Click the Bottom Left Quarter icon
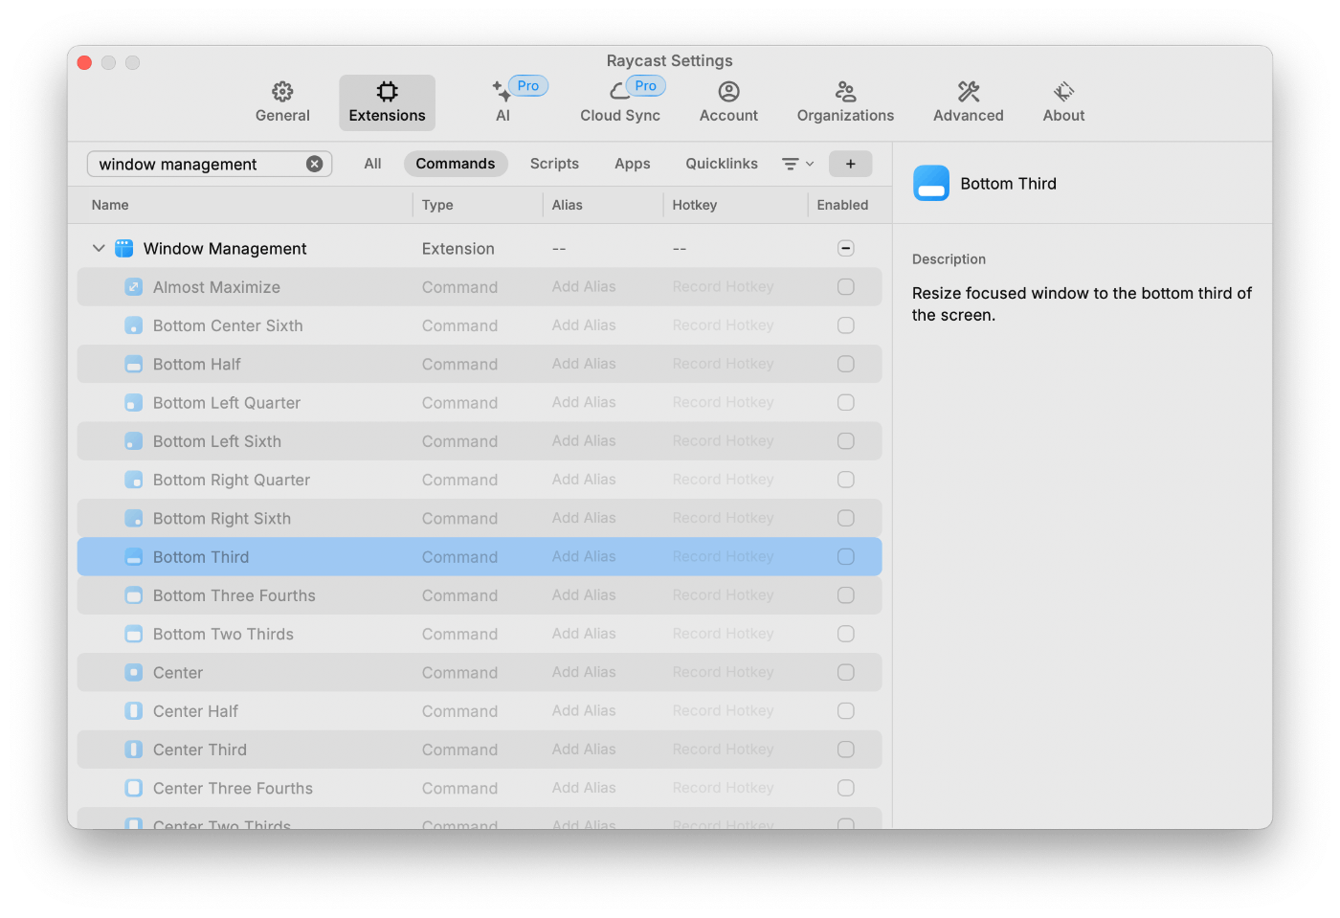1340x918 pixels. pos(134,403)
